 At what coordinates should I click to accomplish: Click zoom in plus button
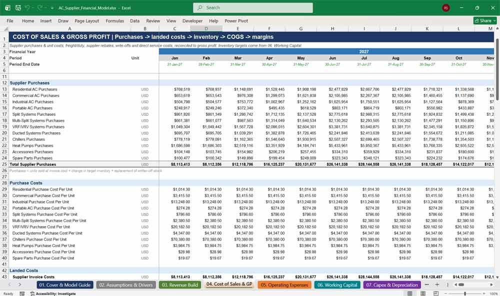click(x=484, y=294)
